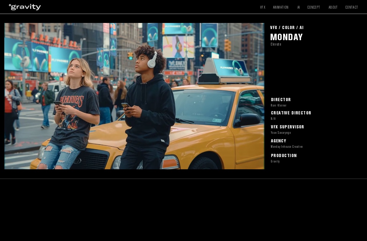This screenshot has height=241, width=367.
Task: Click the AGENCY heading
Action: (x=278, y=141)
